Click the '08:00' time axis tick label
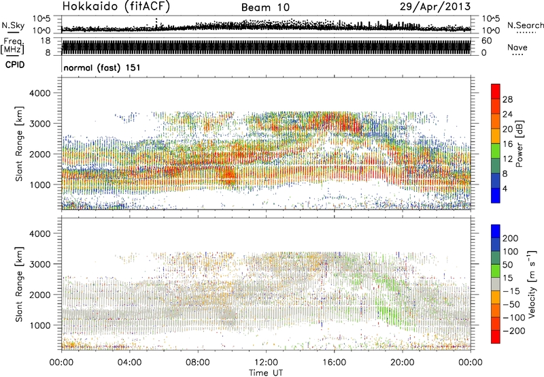This screenshot has height=377, width=544. 198,363
